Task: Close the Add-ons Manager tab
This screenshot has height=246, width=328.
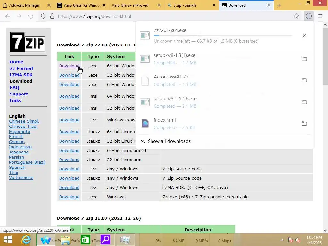Action: [x=49, y=5]
